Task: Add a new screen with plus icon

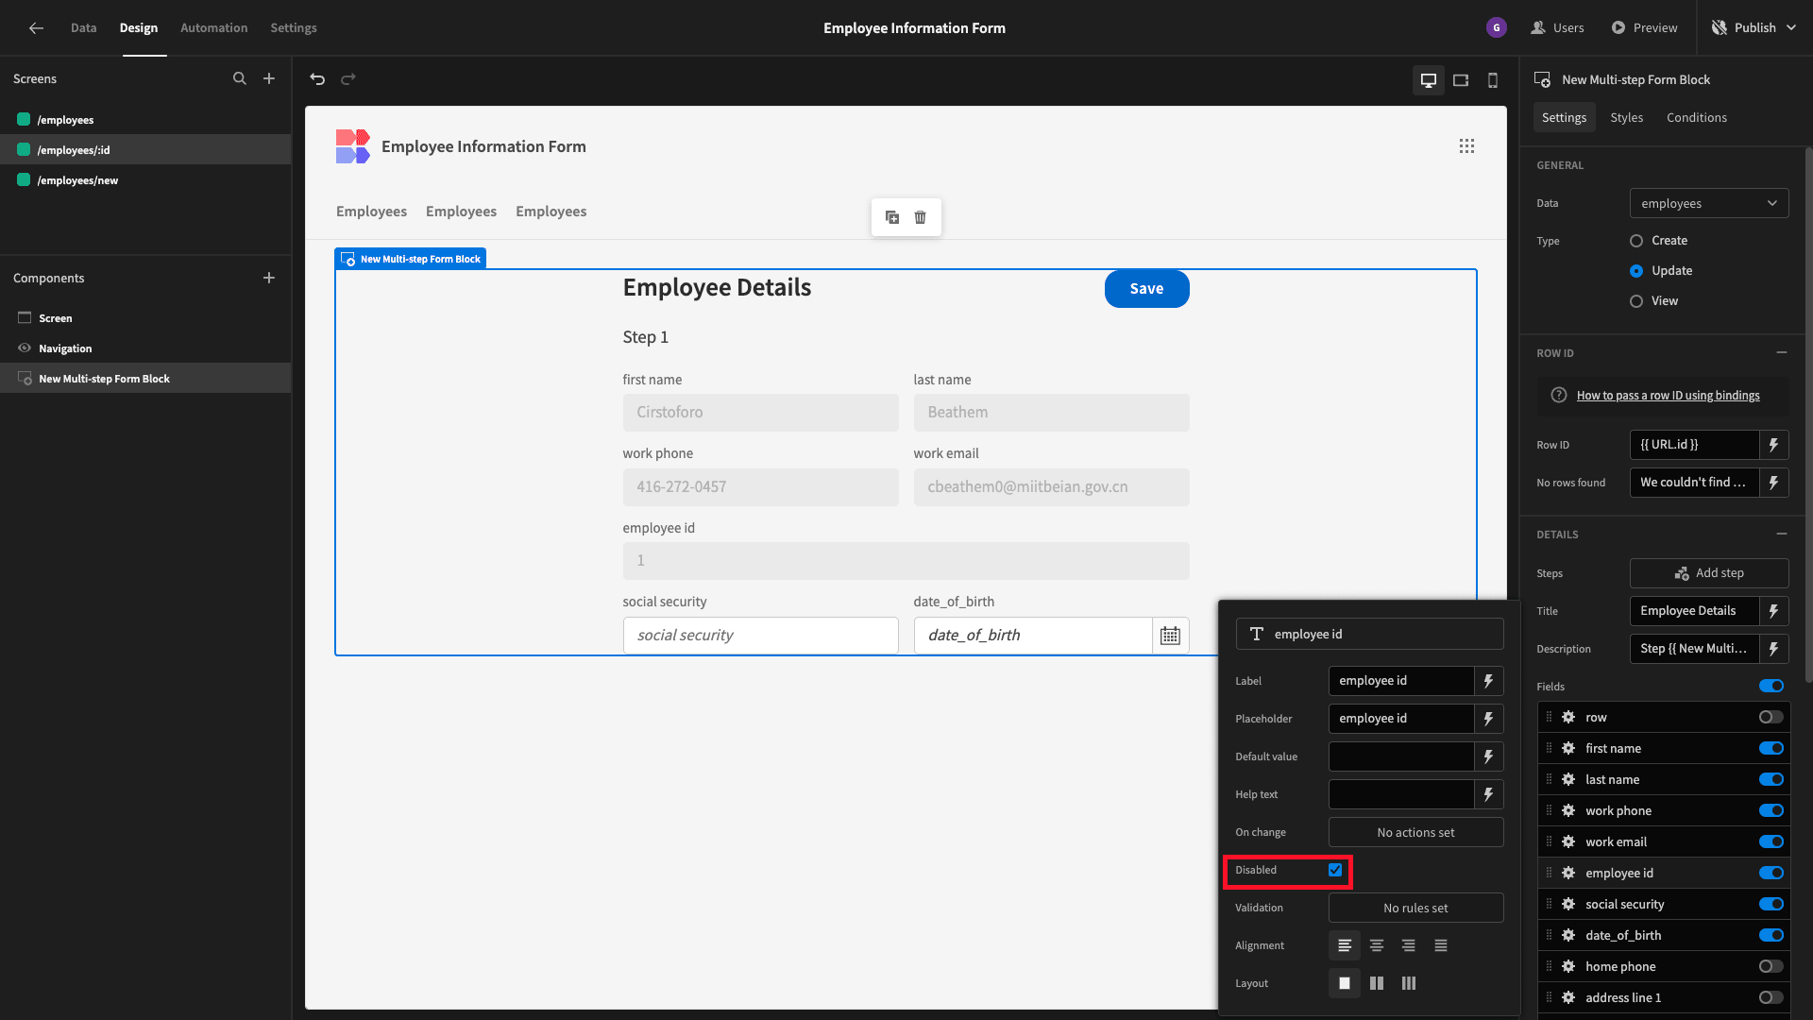Action: [269, 79]
